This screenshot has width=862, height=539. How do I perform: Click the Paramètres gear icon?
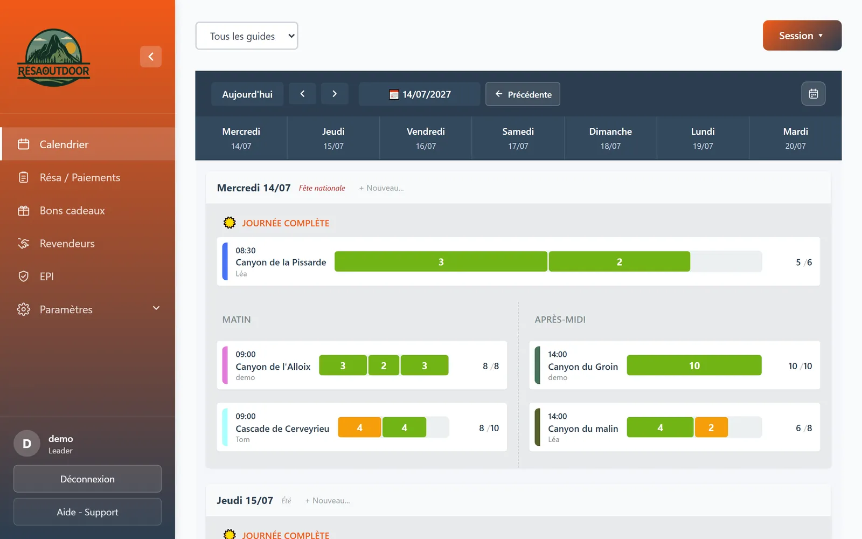[x=24, y=309]
